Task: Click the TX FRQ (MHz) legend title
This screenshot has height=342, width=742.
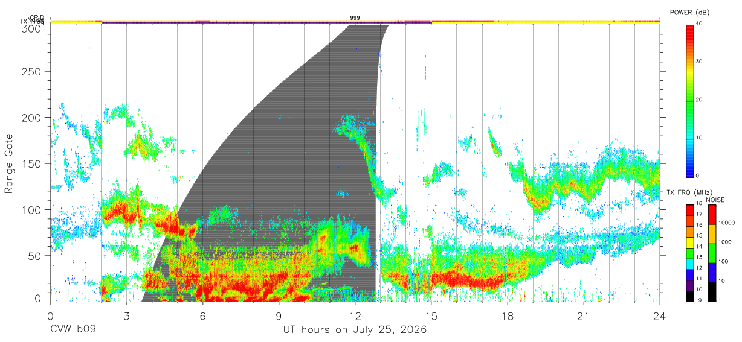Action: pyautogui.click(x=689, y=192)
